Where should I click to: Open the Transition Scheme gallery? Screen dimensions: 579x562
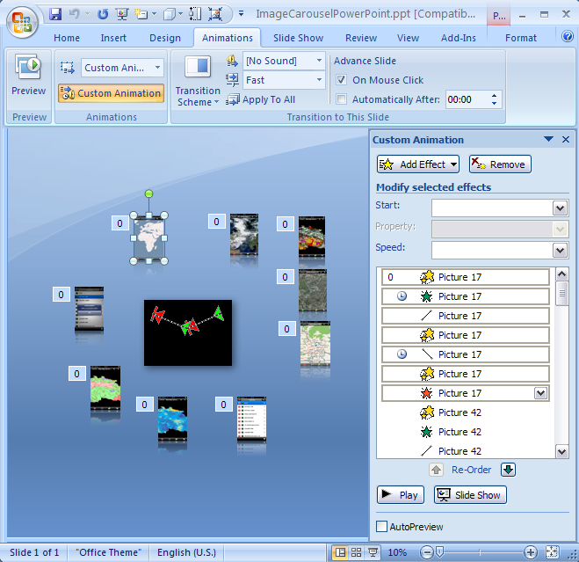[x=198, y=81]
